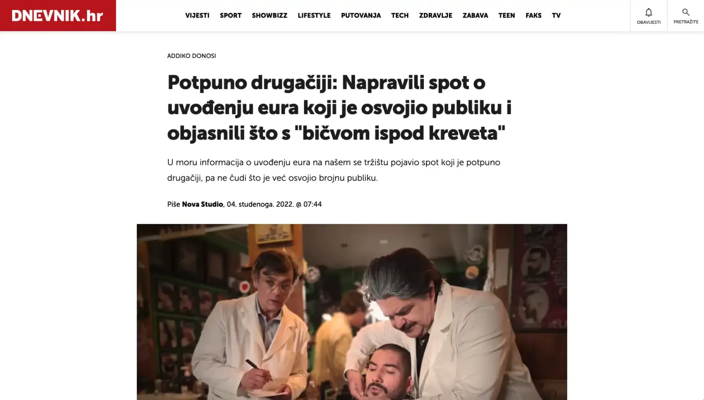Open the barbershop article image

[352, 312]
